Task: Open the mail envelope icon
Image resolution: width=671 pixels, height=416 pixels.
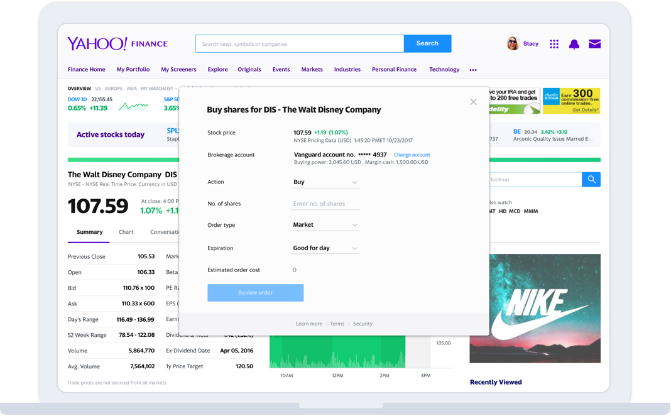Action: pyautogui.click(x=594, y=43)
